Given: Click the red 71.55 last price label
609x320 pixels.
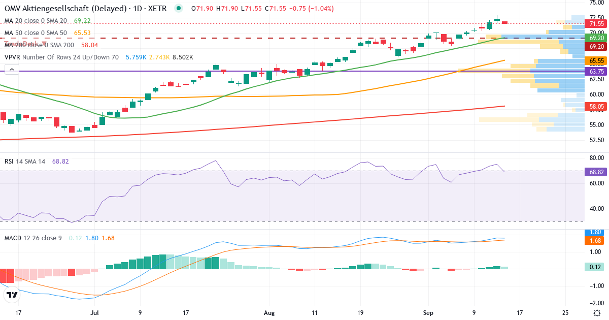Looking at the screenshot, I should [x=596, y=23].
